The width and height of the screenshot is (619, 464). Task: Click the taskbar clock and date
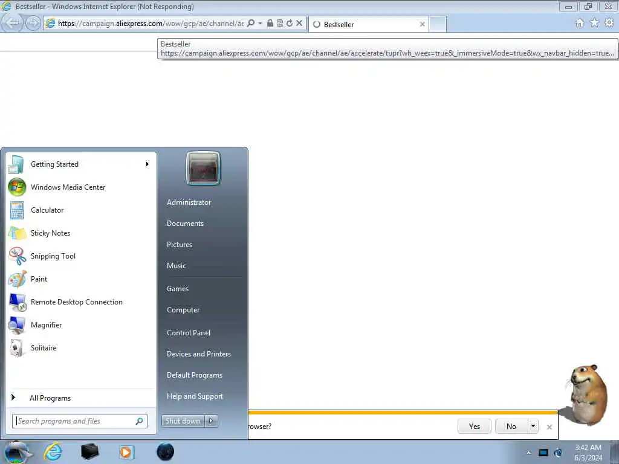click(588, 453)
